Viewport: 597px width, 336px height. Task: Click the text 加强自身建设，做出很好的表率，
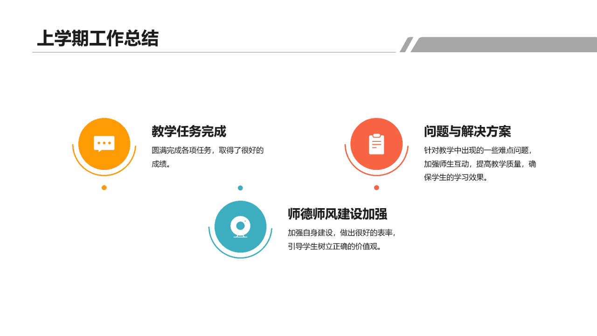342,233
